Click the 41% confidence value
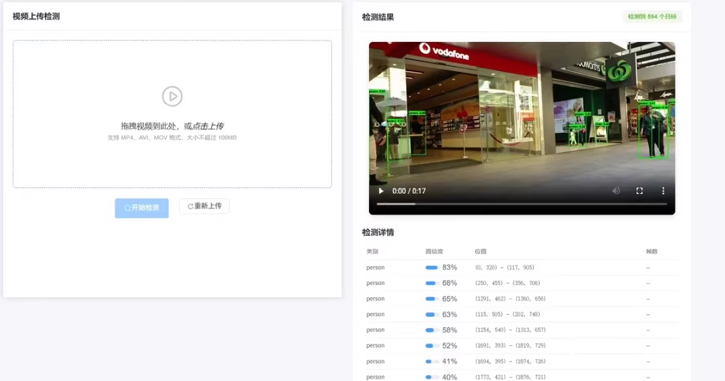Screen dimensions: 725x381 449,361
